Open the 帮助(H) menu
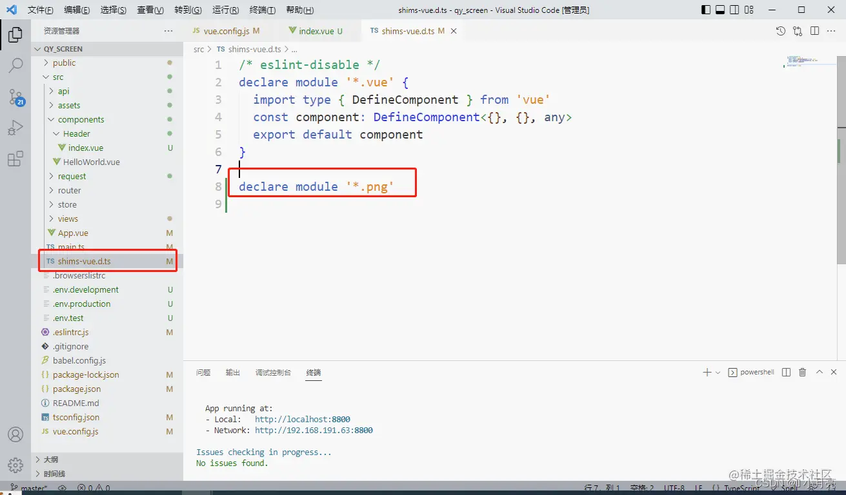This screenshot has width=846, height=495. coord(300,10)
